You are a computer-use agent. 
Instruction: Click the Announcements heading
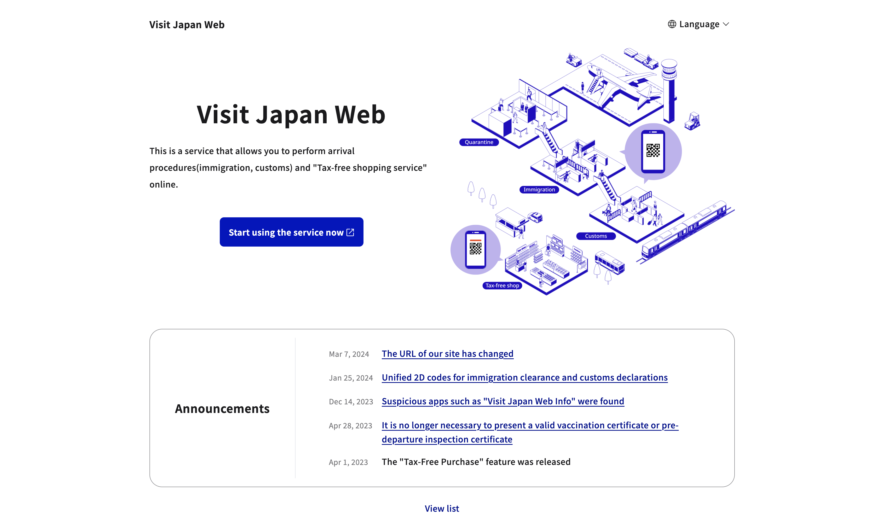tap(222, 408)
